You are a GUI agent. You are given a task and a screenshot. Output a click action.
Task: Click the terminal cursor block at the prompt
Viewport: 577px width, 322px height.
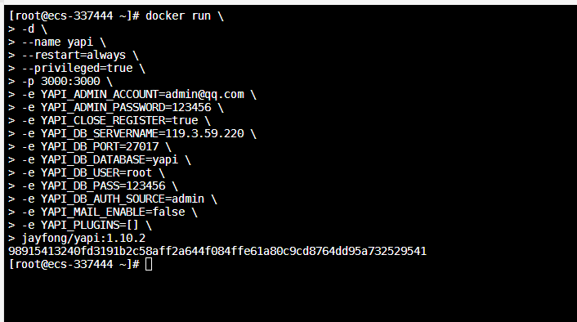[149, 264]
